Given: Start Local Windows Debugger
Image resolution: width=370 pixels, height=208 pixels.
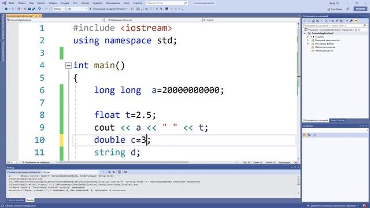Looking at the screenshot, I should tap(109, 9).
